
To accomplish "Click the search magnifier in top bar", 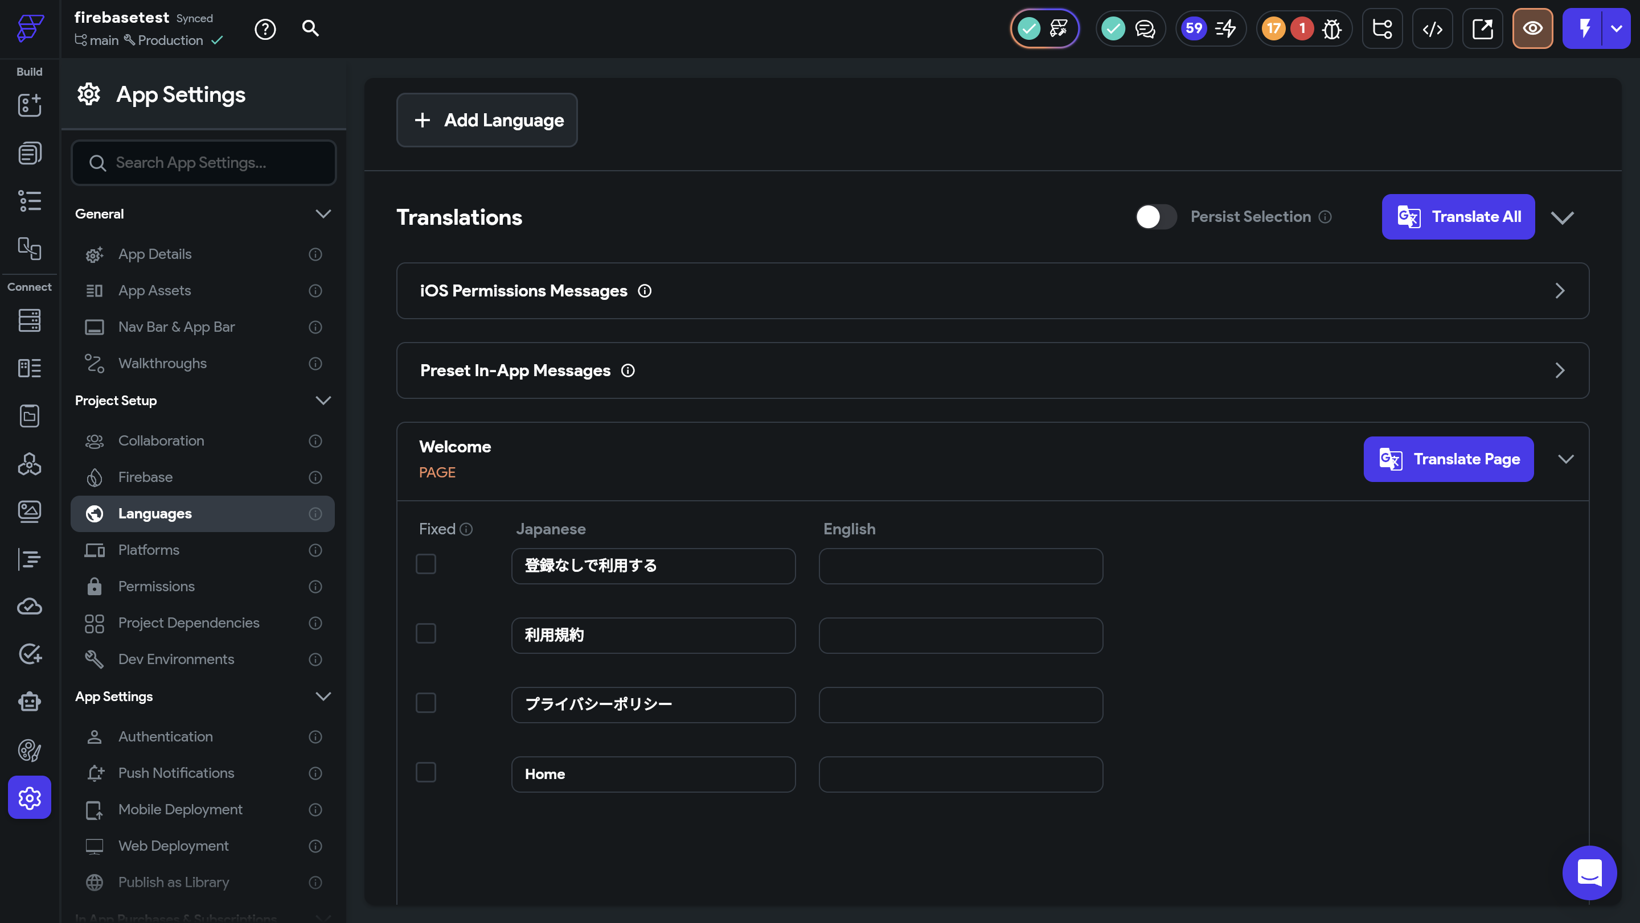I will [310, 28].
